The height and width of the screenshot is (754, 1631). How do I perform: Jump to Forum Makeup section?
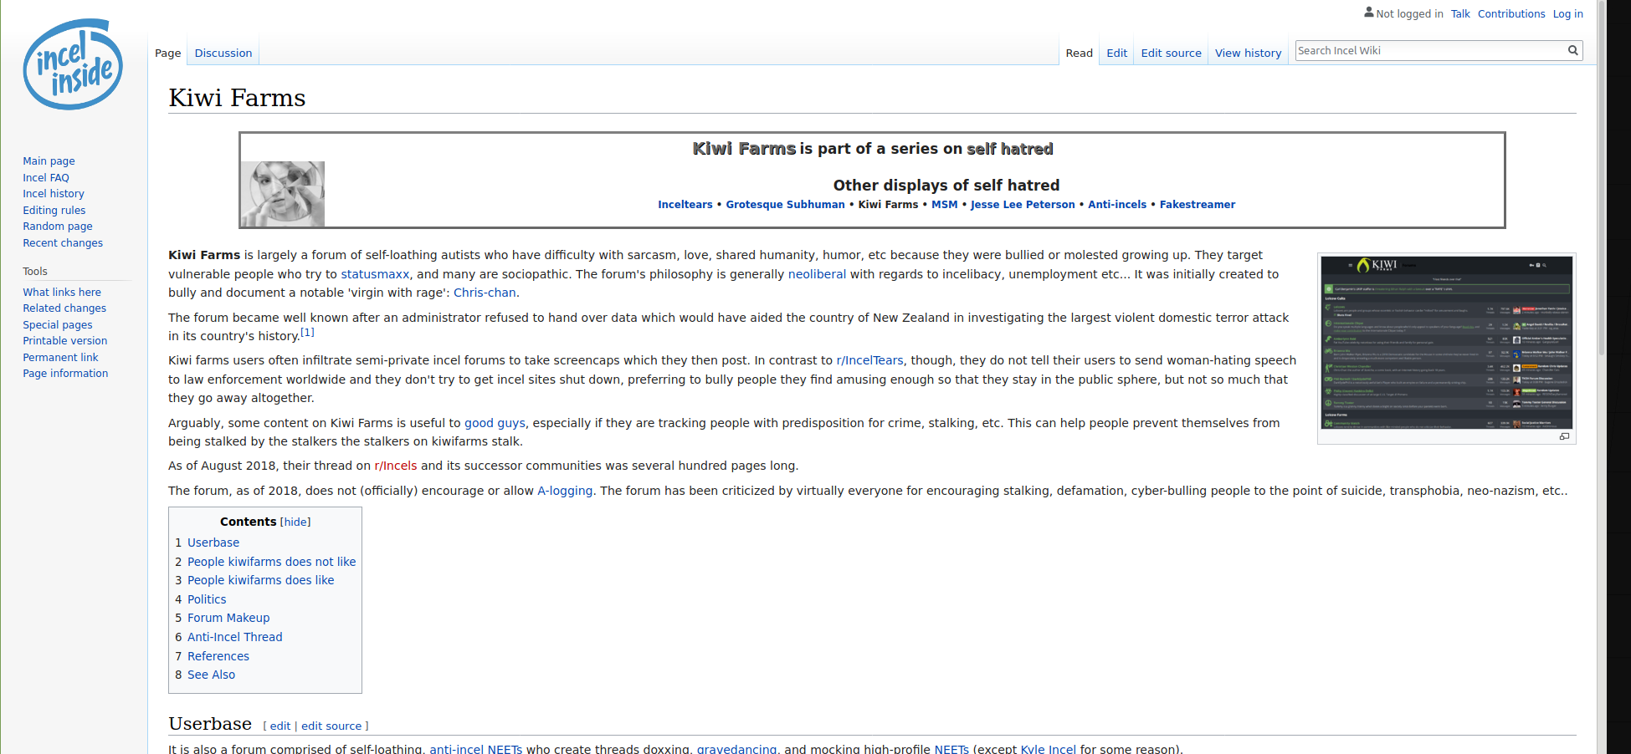(228, 618)
